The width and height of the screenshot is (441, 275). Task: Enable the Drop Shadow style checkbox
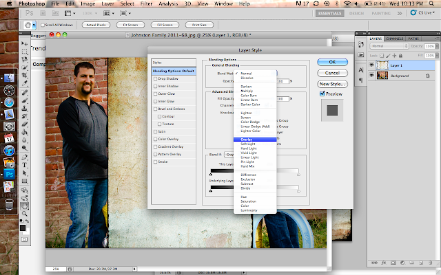pyautogui.click(x=155, y=79)
